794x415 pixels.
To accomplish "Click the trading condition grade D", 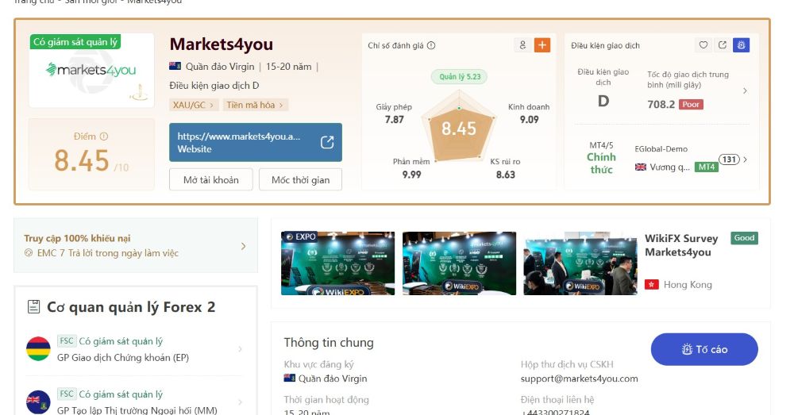I will (603, 101).
